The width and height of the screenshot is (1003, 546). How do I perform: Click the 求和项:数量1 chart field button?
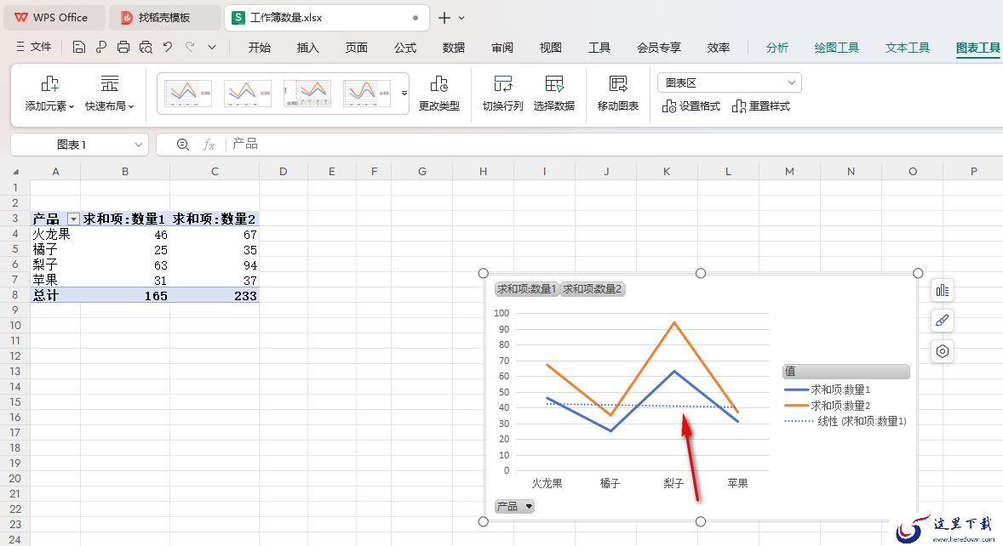527,289
